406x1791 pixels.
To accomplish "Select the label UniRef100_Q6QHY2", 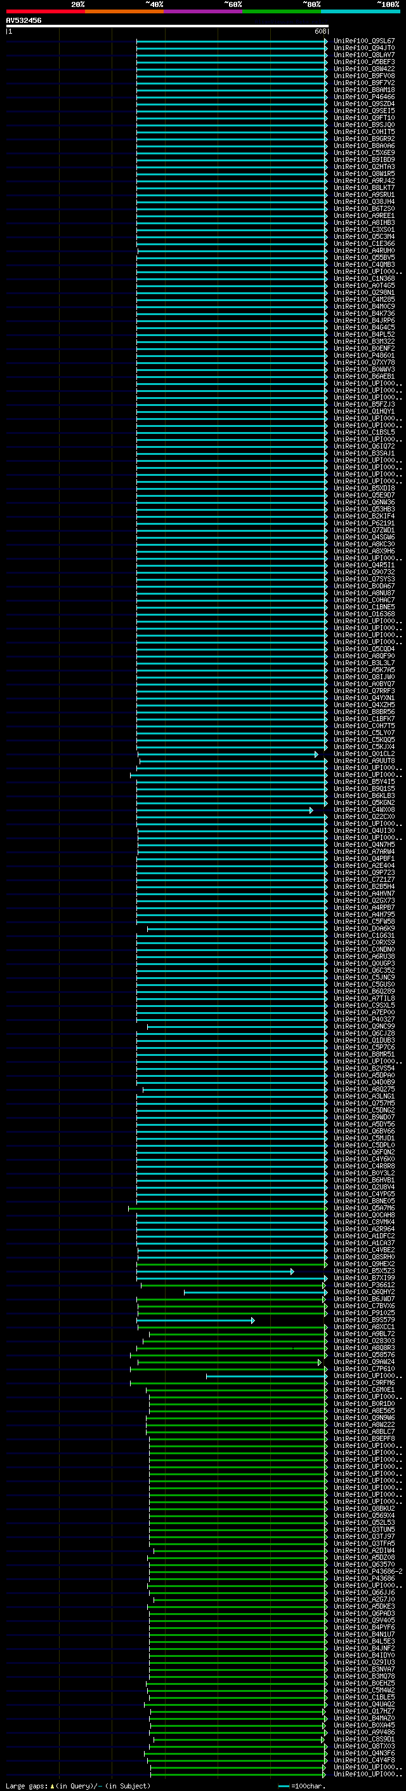I will pos(364,1292).
